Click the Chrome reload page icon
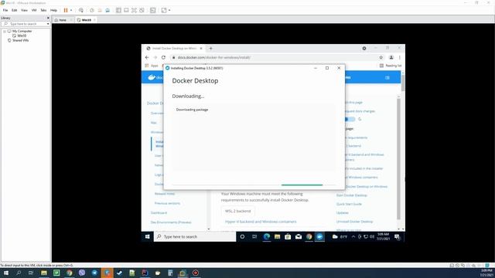 pyautogui.click(x=163, y=57)
